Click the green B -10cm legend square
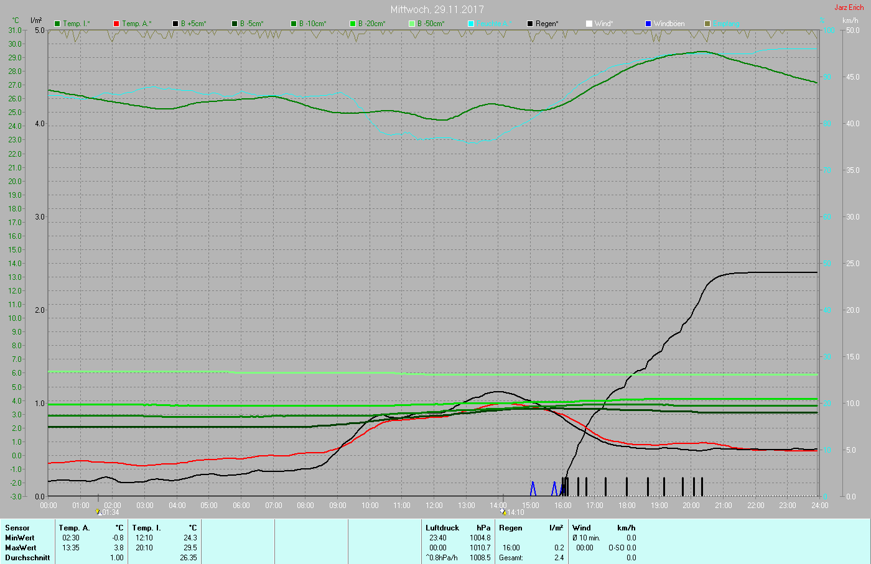Screen dimensions: 871x564 (x=294, y=24)
